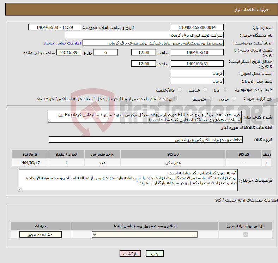Select the کالا radio button

(225, 90)
